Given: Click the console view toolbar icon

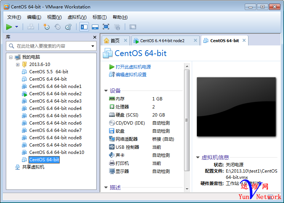Looking at the screenshot, I should coord(133,27).
